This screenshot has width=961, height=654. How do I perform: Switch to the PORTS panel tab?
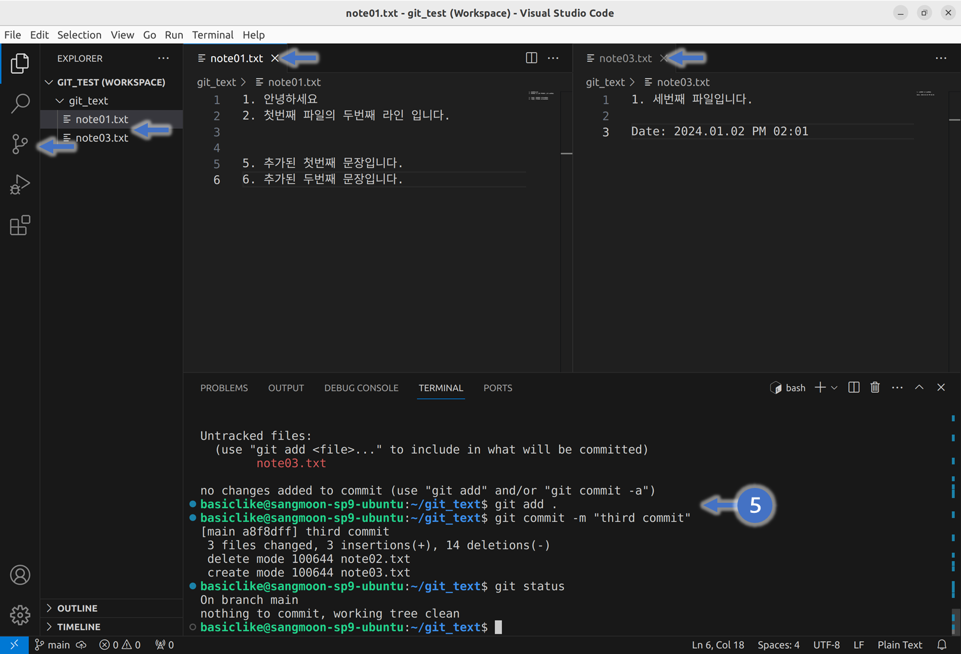point(498,388)
